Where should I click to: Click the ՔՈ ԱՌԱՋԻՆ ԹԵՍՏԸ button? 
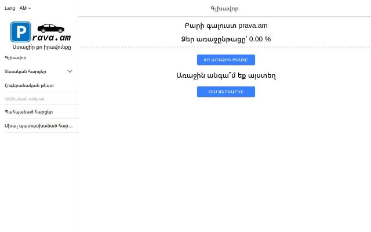tap(226, 60)
